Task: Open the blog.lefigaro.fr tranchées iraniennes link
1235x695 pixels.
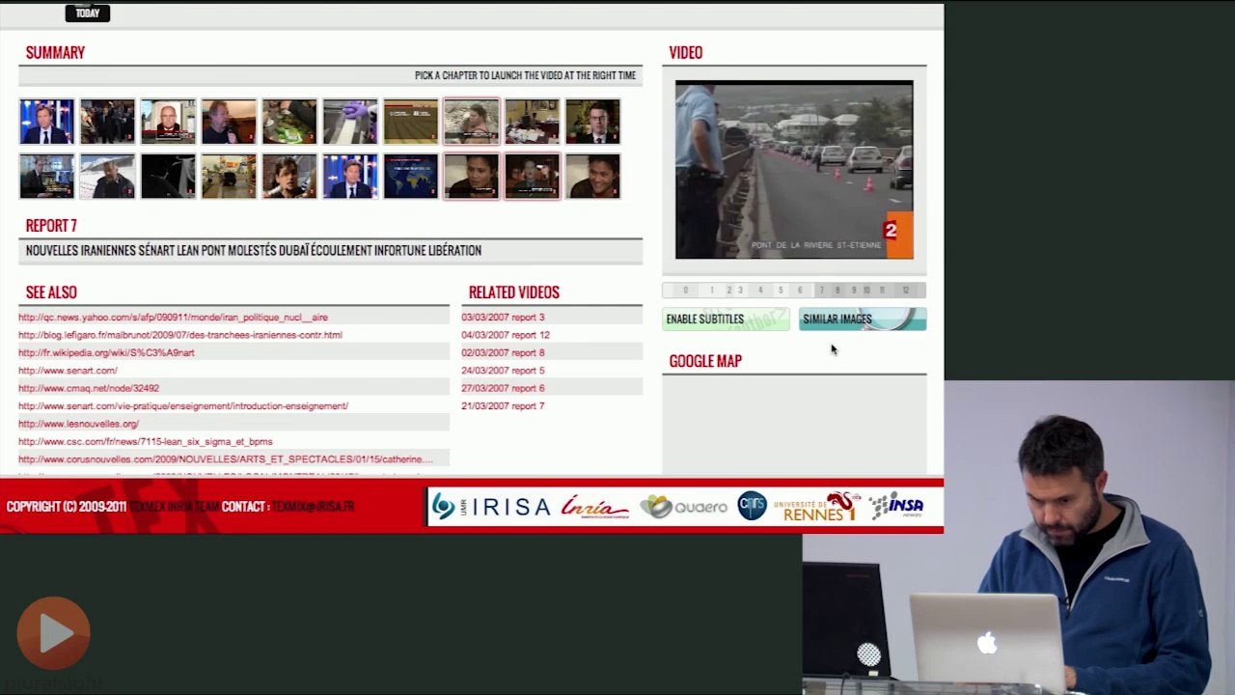Action: coord(180,335)
